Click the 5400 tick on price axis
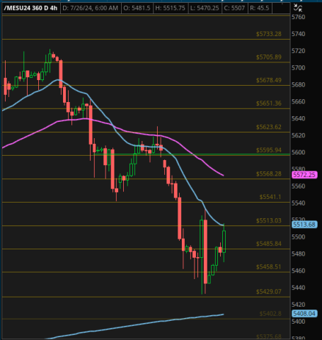The image size is (322, 340). coord(299,322)
